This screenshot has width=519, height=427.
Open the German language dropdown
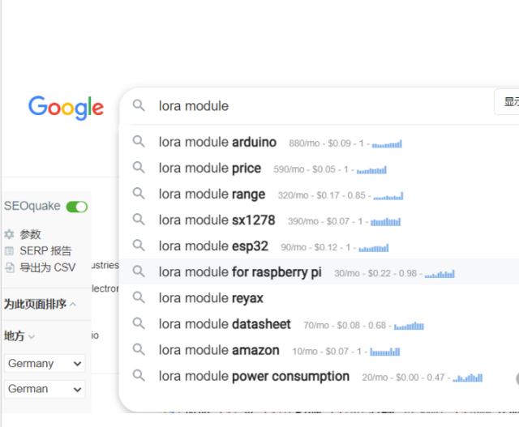pyautogui.click(x=44, y=389)
